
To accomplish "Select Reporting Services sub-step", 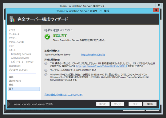I will [21, 54].
